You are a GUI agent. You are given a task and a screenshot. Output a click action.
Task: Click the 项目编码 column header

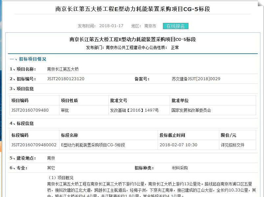coord(20,100)
